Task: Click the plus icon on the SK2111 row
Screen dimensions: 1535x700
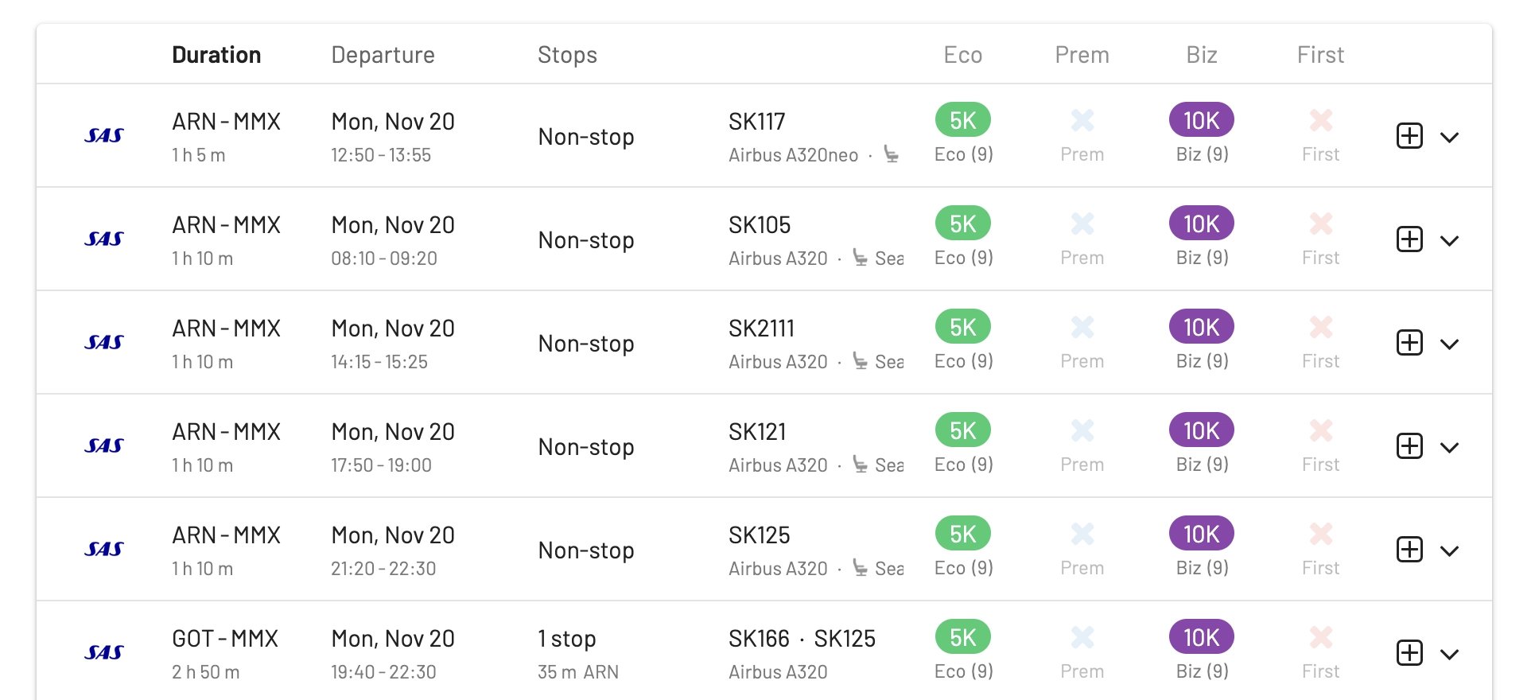Action: (1409, 343)
